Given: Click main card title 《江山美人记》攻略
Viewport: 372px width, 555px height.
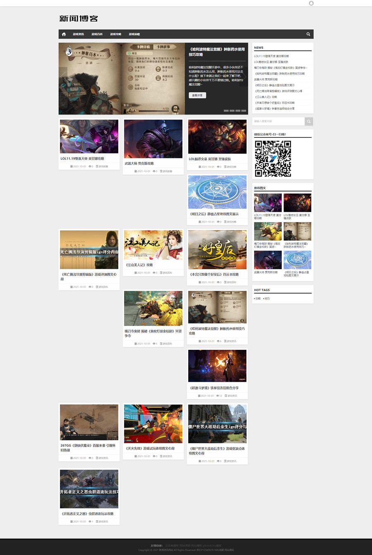Looking at the screenshot, I should (139, 265).
